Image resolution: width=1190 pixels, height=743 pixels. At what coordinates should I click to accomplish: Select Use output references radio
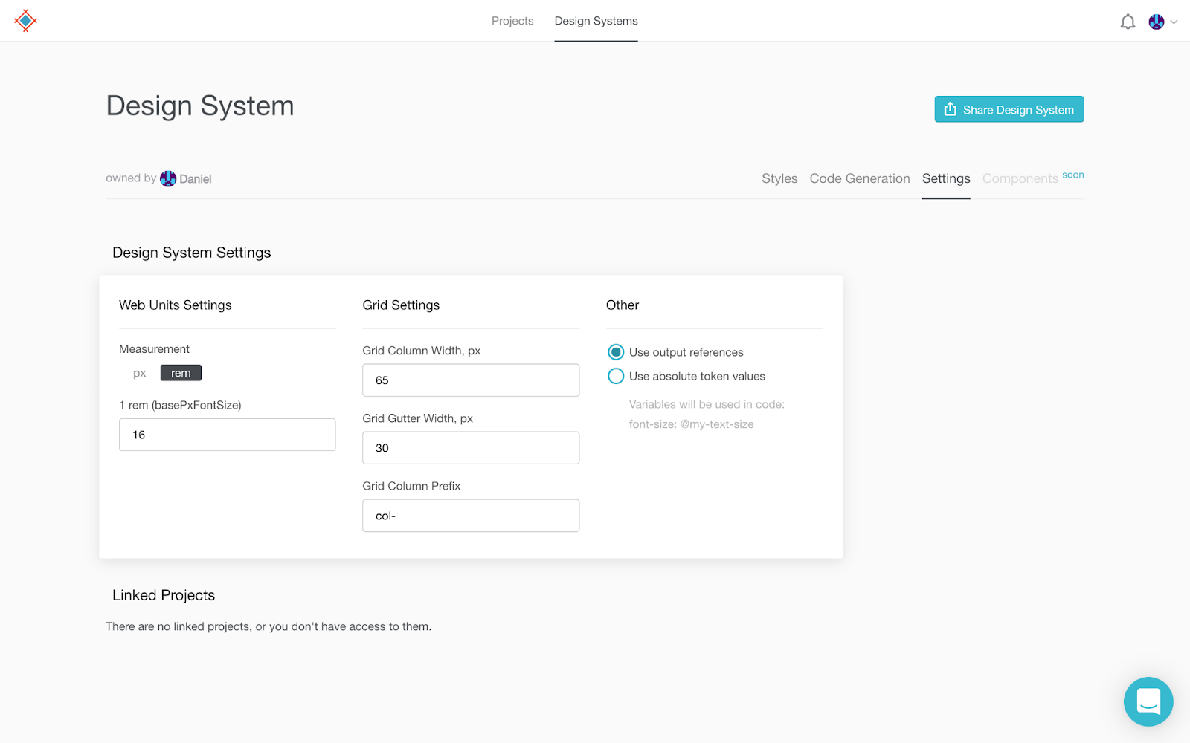click(616, 352)
